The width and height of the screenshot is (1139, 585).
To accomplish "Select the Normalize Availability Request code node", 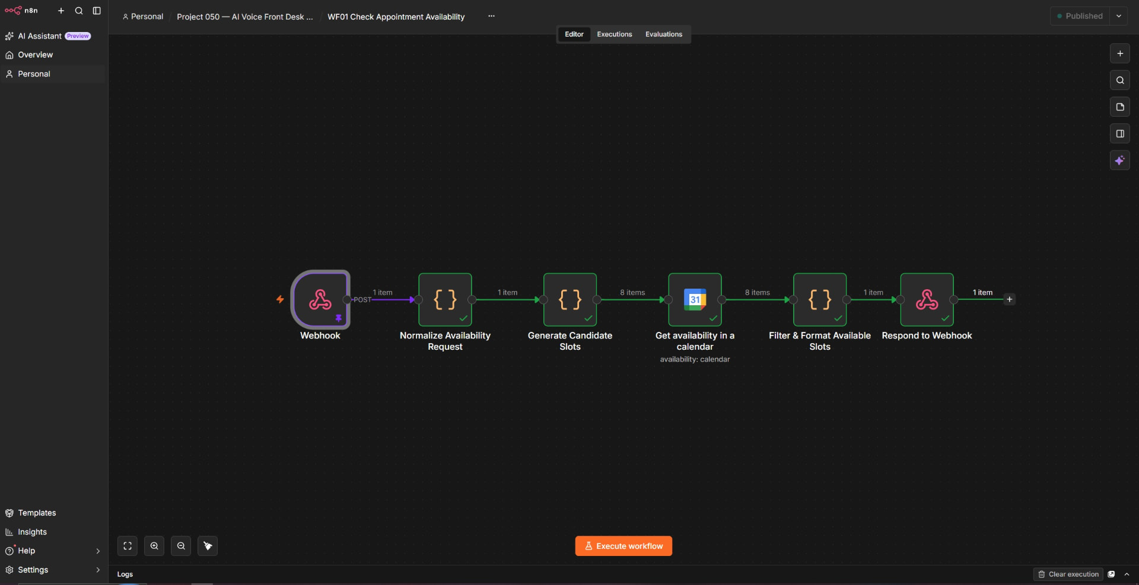I will point(445,299).
